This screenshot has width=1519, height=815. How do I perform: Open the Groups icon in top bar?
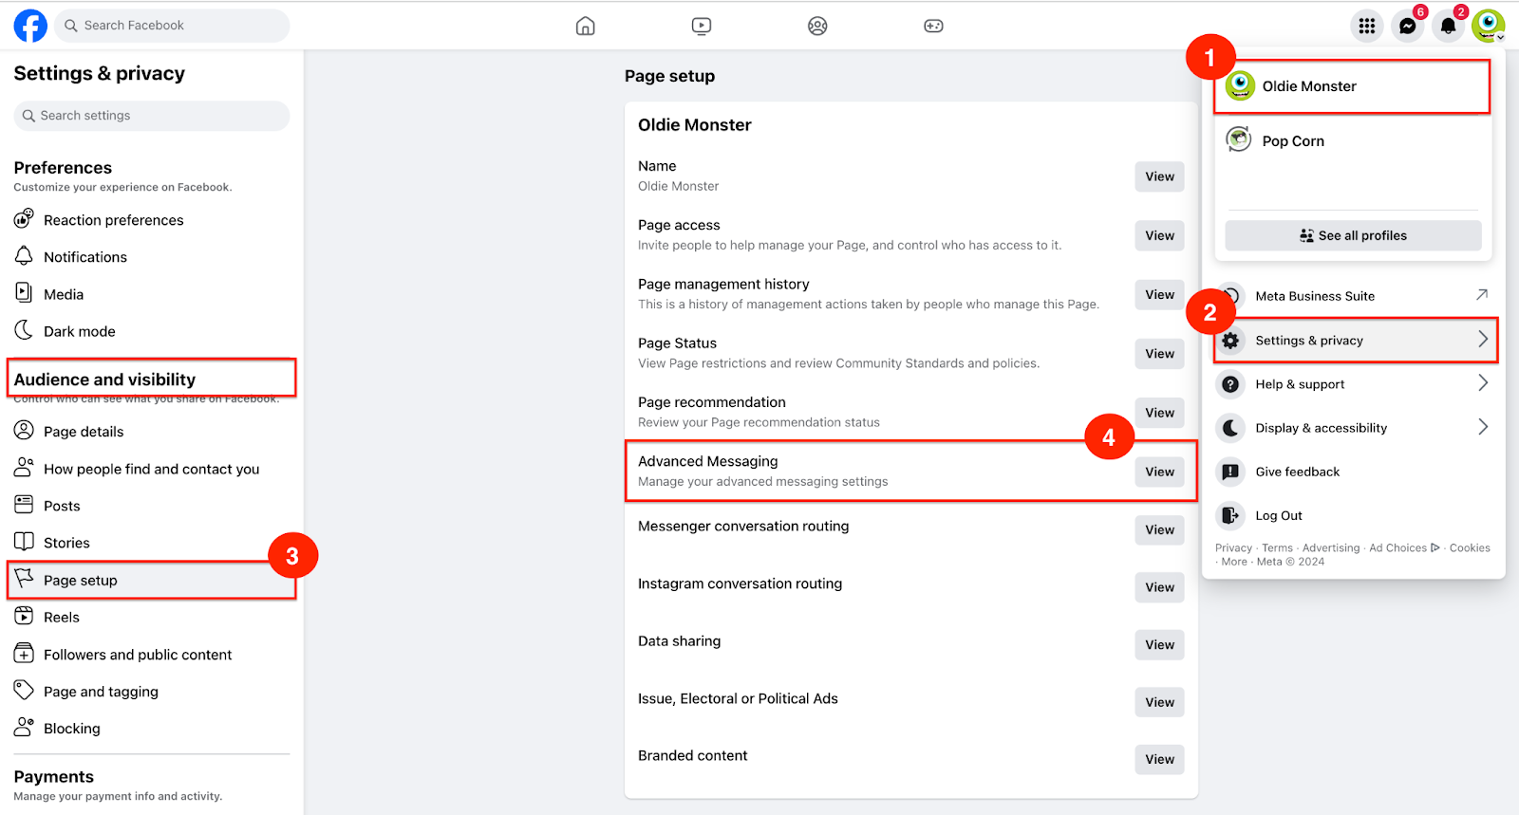817,26
